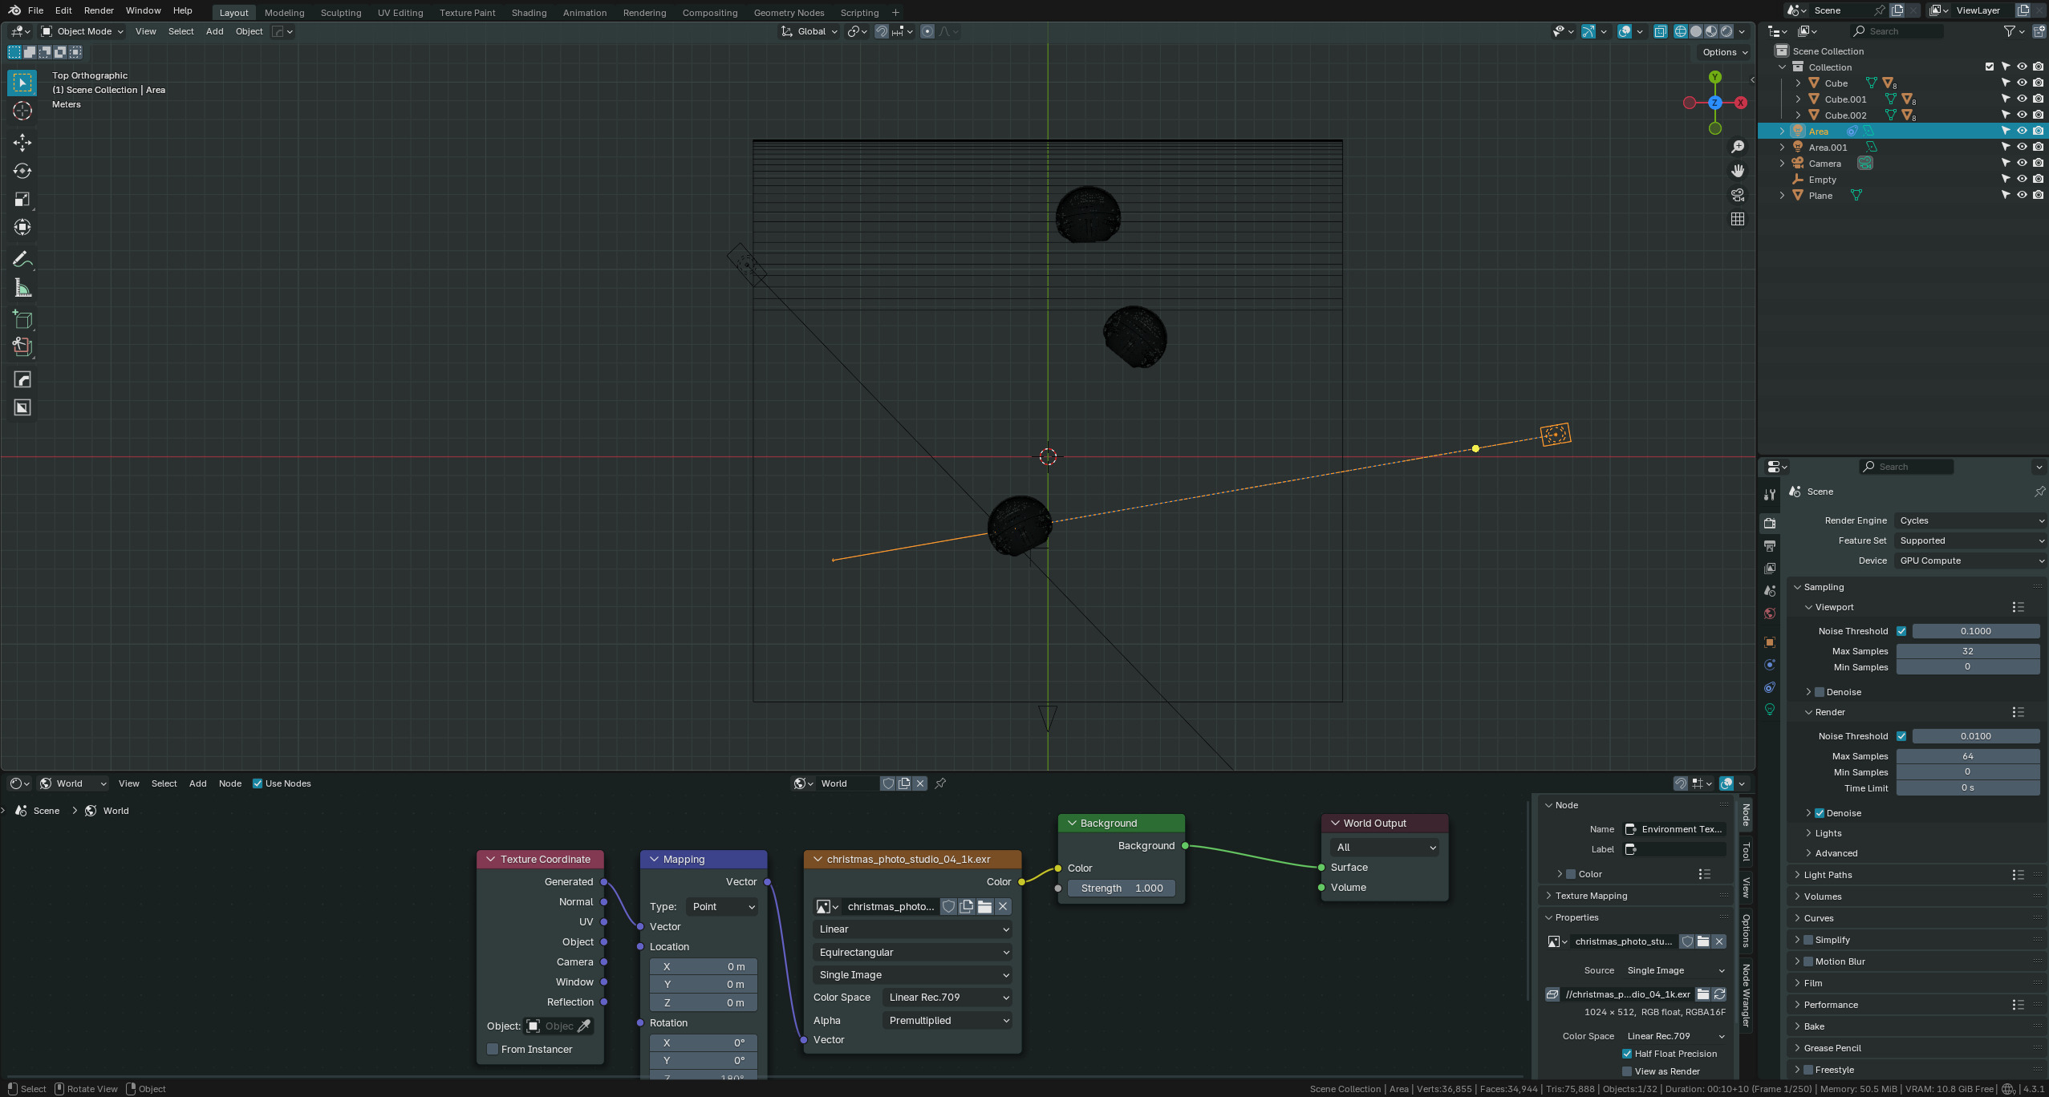The image size is (2049, 1097).
Task: Select the Rotate tool in the left toolbar
Action: [x=22, y=171]
